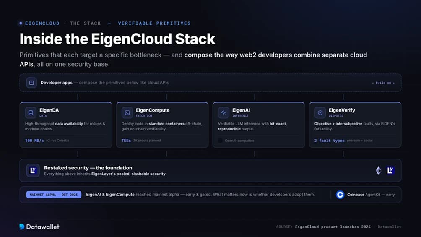Viewport: 421px width, 237px height.
Task: Click the EigenAI card title
Action: (x=241, y=110)
